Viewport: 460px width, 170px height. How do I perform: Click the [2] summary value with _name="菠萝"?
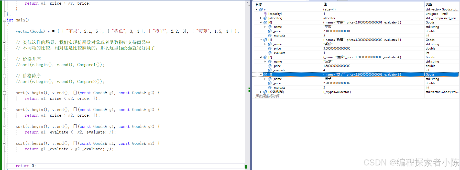click(362, 57)
